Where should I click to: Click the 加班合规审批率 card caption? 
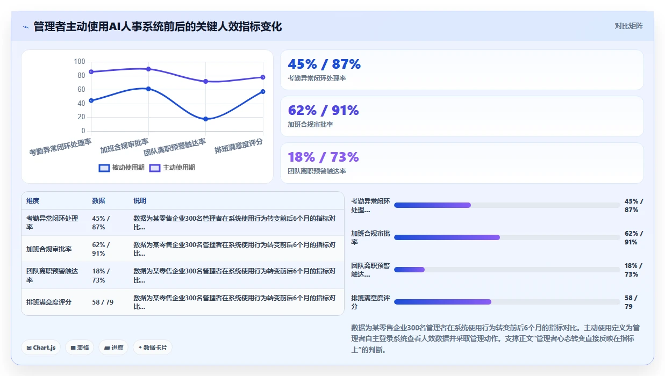(310, 125)
